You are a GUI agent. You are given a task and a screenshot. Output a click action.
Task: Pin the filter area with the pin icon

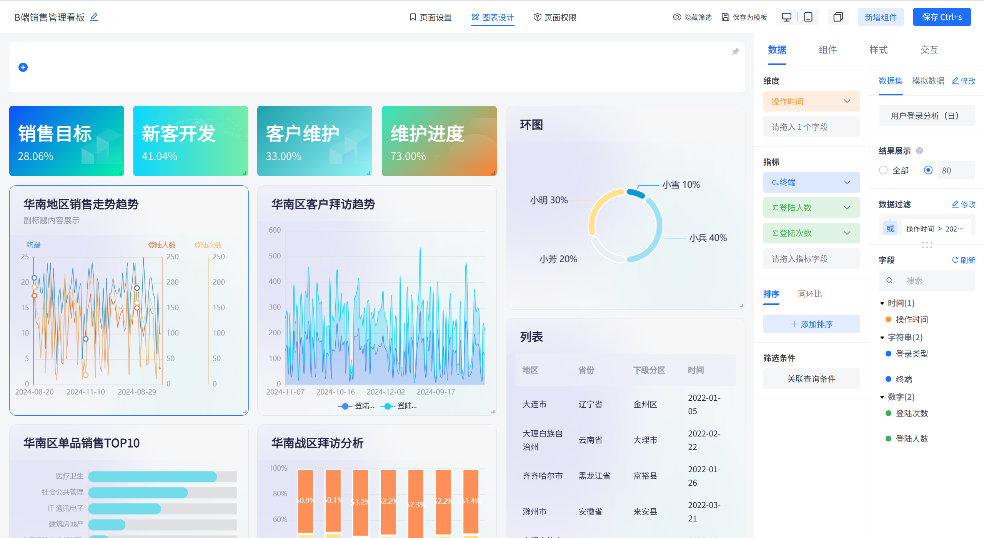click(x=735, y=51)
